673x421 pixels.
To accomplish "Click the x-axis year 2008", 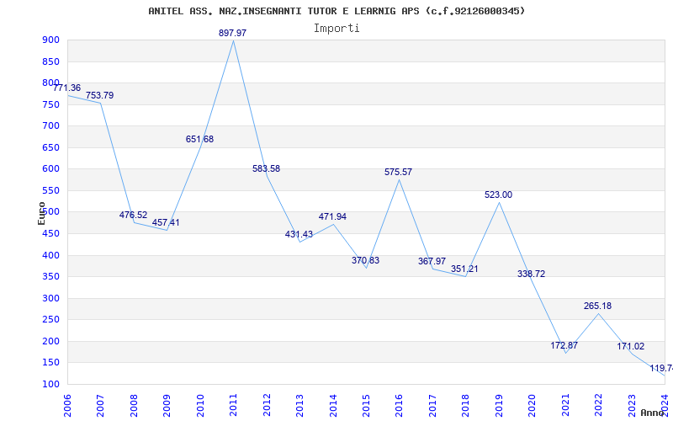I will [134, 406].
